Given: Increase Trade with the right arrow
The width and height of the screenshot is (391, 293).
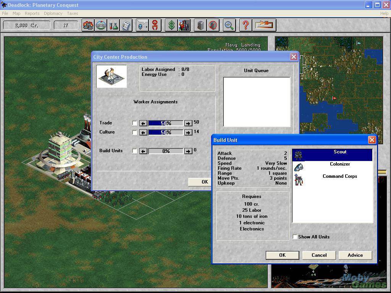Looking at the screenshot, I should click(x=188, y=123).
